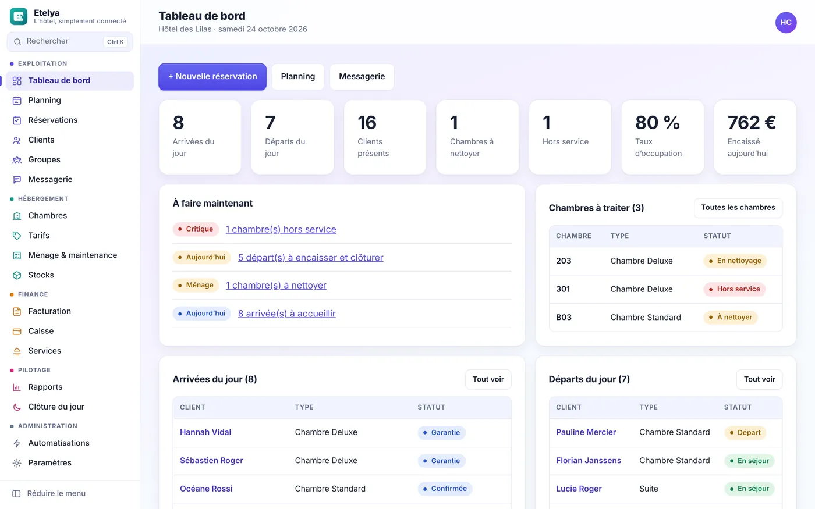Click the Planning calendar icon in sidebar

pos(17,101)
